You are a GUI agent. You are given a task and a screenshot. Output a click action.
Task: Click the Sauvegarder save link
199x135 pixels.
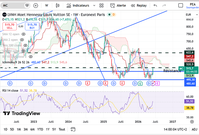pyautogui.click(x=192, y=7)
